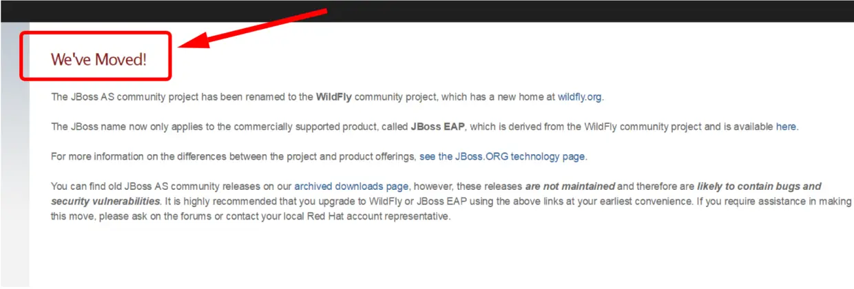Open the wildfly.org link
This screenshot has height=289, width=854.
(580, 97)
